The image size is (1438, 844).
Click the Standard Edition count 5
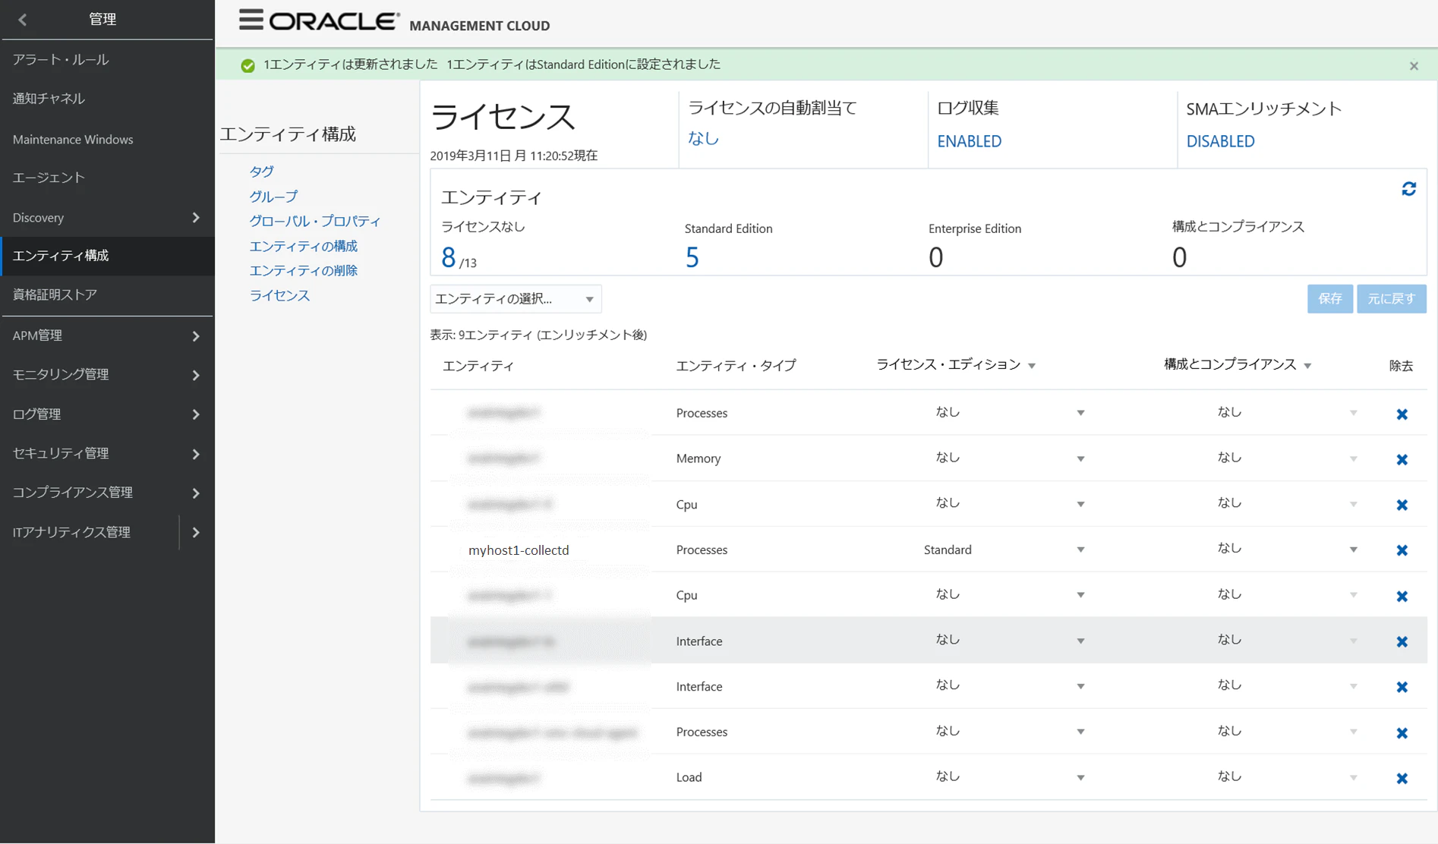click(692, 258)
